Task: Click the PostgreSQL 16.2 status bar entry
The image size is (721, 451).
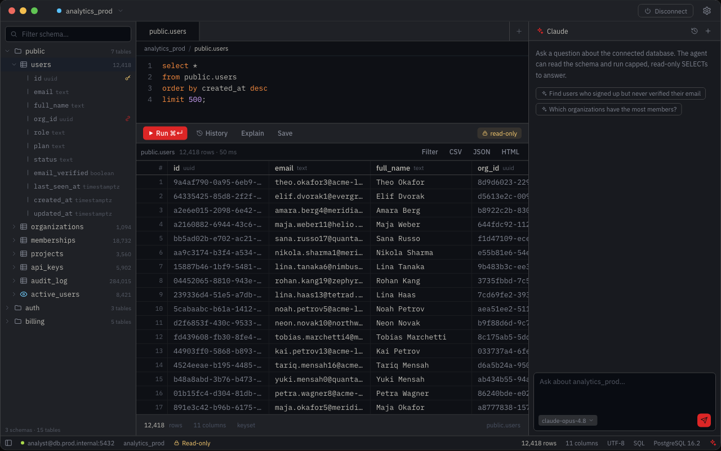Action: [677, 443]
